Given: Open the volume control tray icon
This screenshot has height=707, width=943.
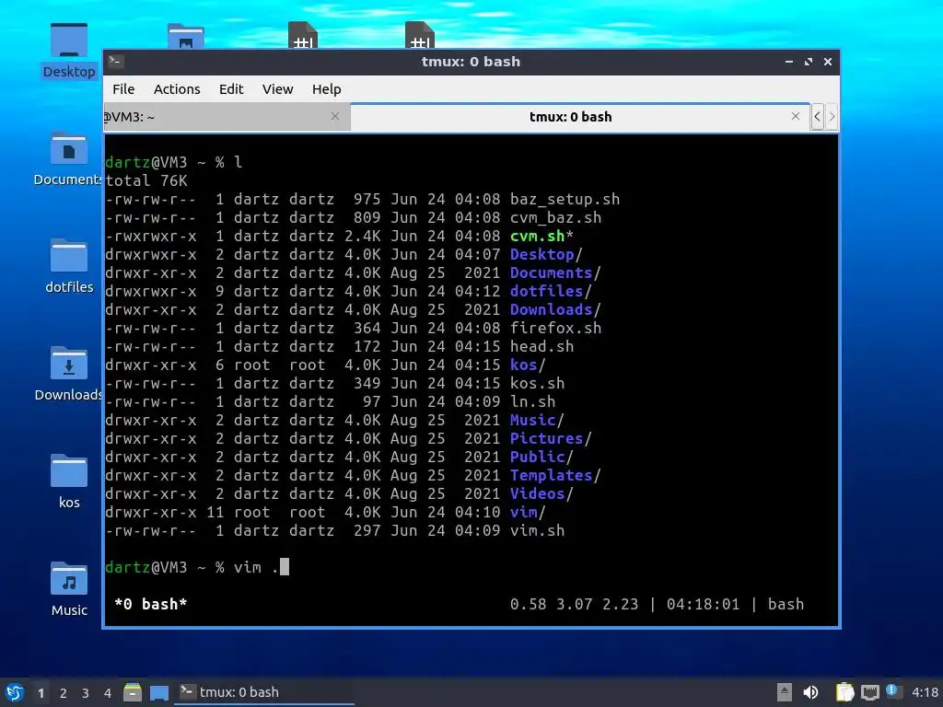Looking at the screenshot, I should point(810,692).
